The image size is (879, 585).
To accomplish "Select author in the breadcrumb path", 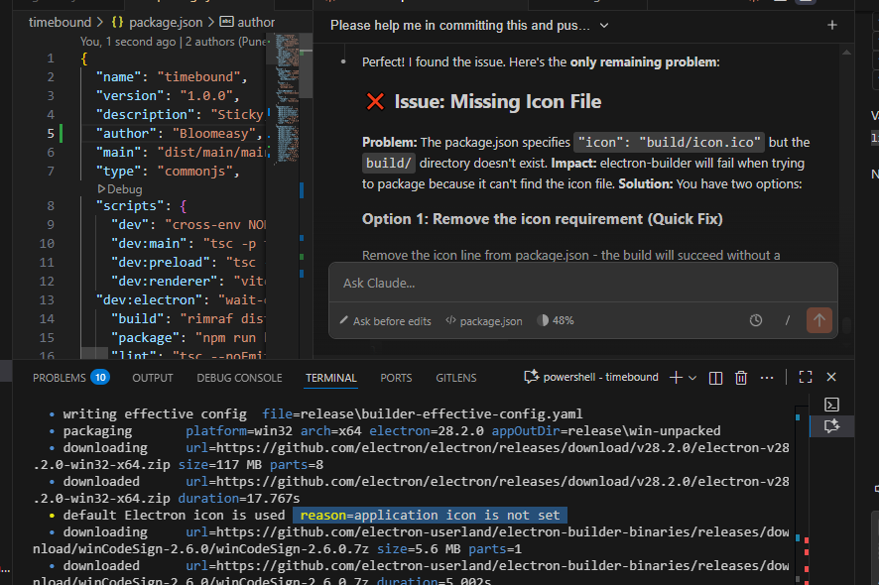I will (256, 22).
